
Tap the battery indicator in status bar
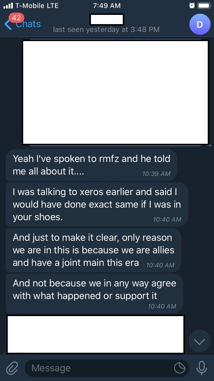(204, 6)
